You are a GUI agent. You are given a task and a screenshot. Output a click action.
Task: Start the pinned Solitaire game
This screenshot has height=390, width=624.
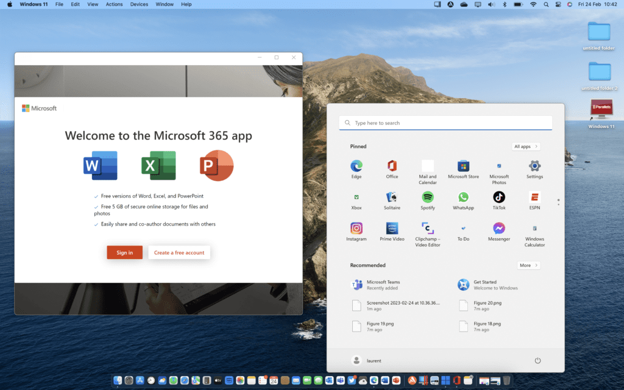[x=392, y=200]
